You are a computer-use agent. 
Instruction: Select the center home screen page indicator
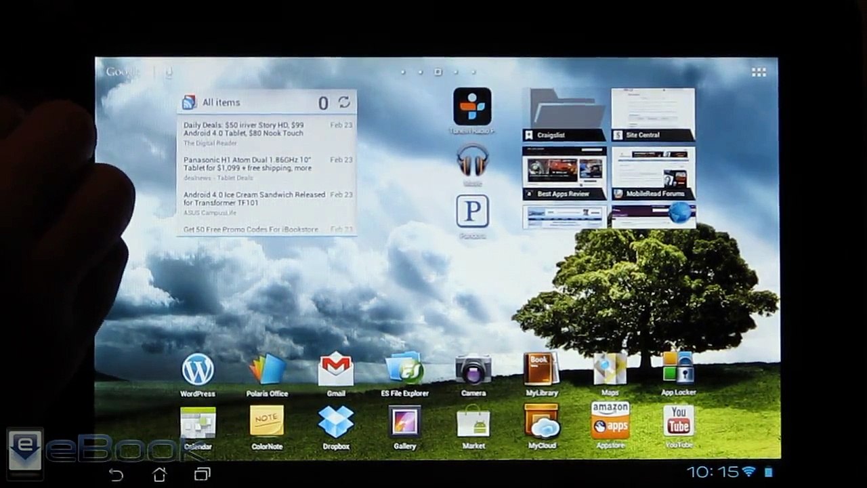coord(438,72)
